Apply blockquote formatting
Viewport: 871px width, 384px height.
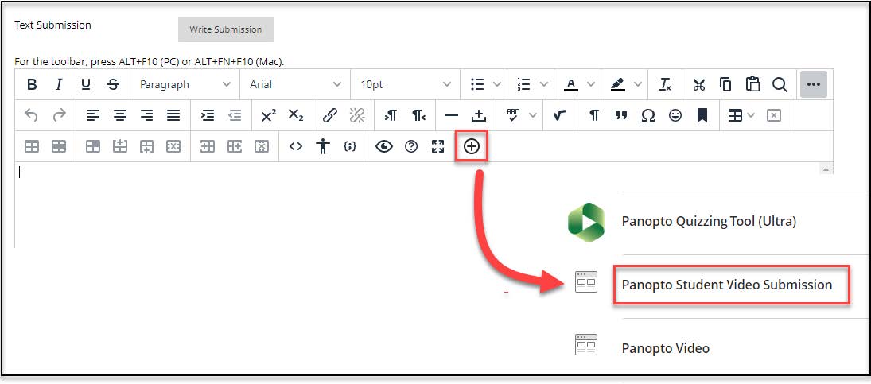tap(621, 115)
